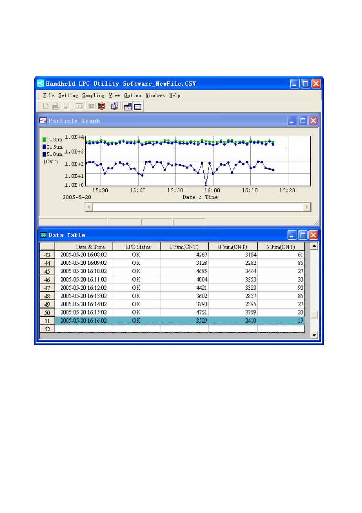Image resolution: width=362 pixels, height=513 pixels.
Task: Click the Save floppy disk icon
Action: click(66, 106)
